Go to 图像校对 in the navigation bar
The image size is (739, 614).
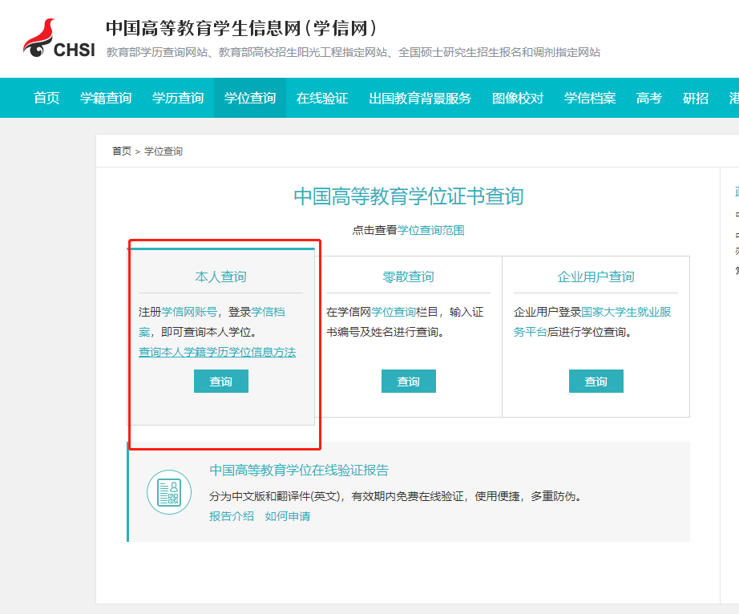coord(518,99)
